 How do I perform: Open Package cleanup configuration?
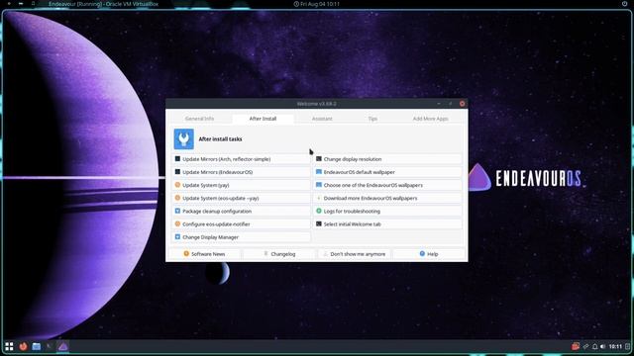tap(242, 211)
